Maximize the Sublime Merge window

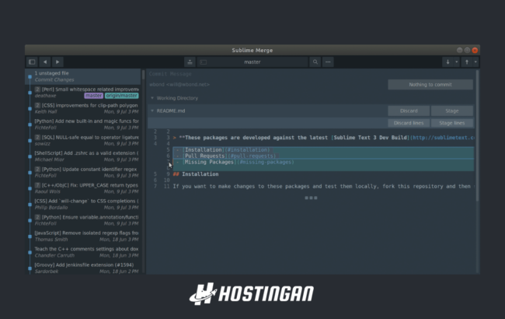click(467, 50)
